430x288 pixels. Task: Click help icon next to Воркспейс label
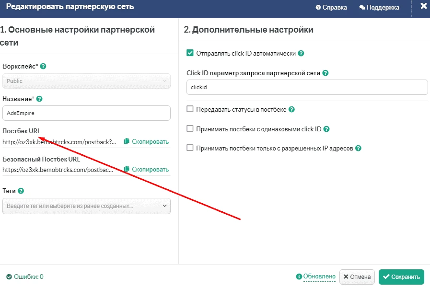(43, 66)
